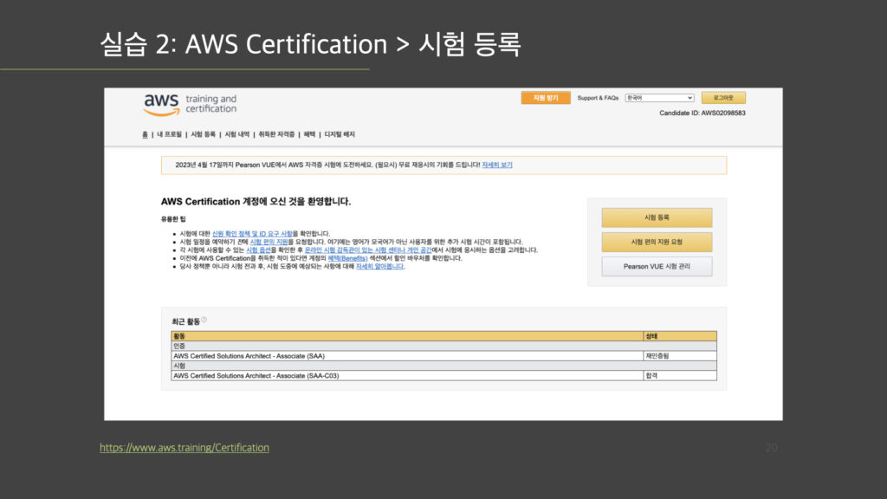The image size is (887, 499).
Task: Click 자세히 보기 link in the banner
Action: [496, 165]
